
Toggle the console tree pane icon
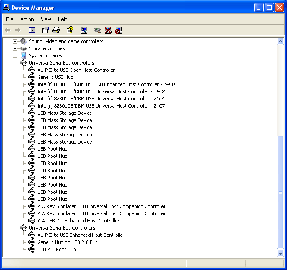(x=32, y=30)
